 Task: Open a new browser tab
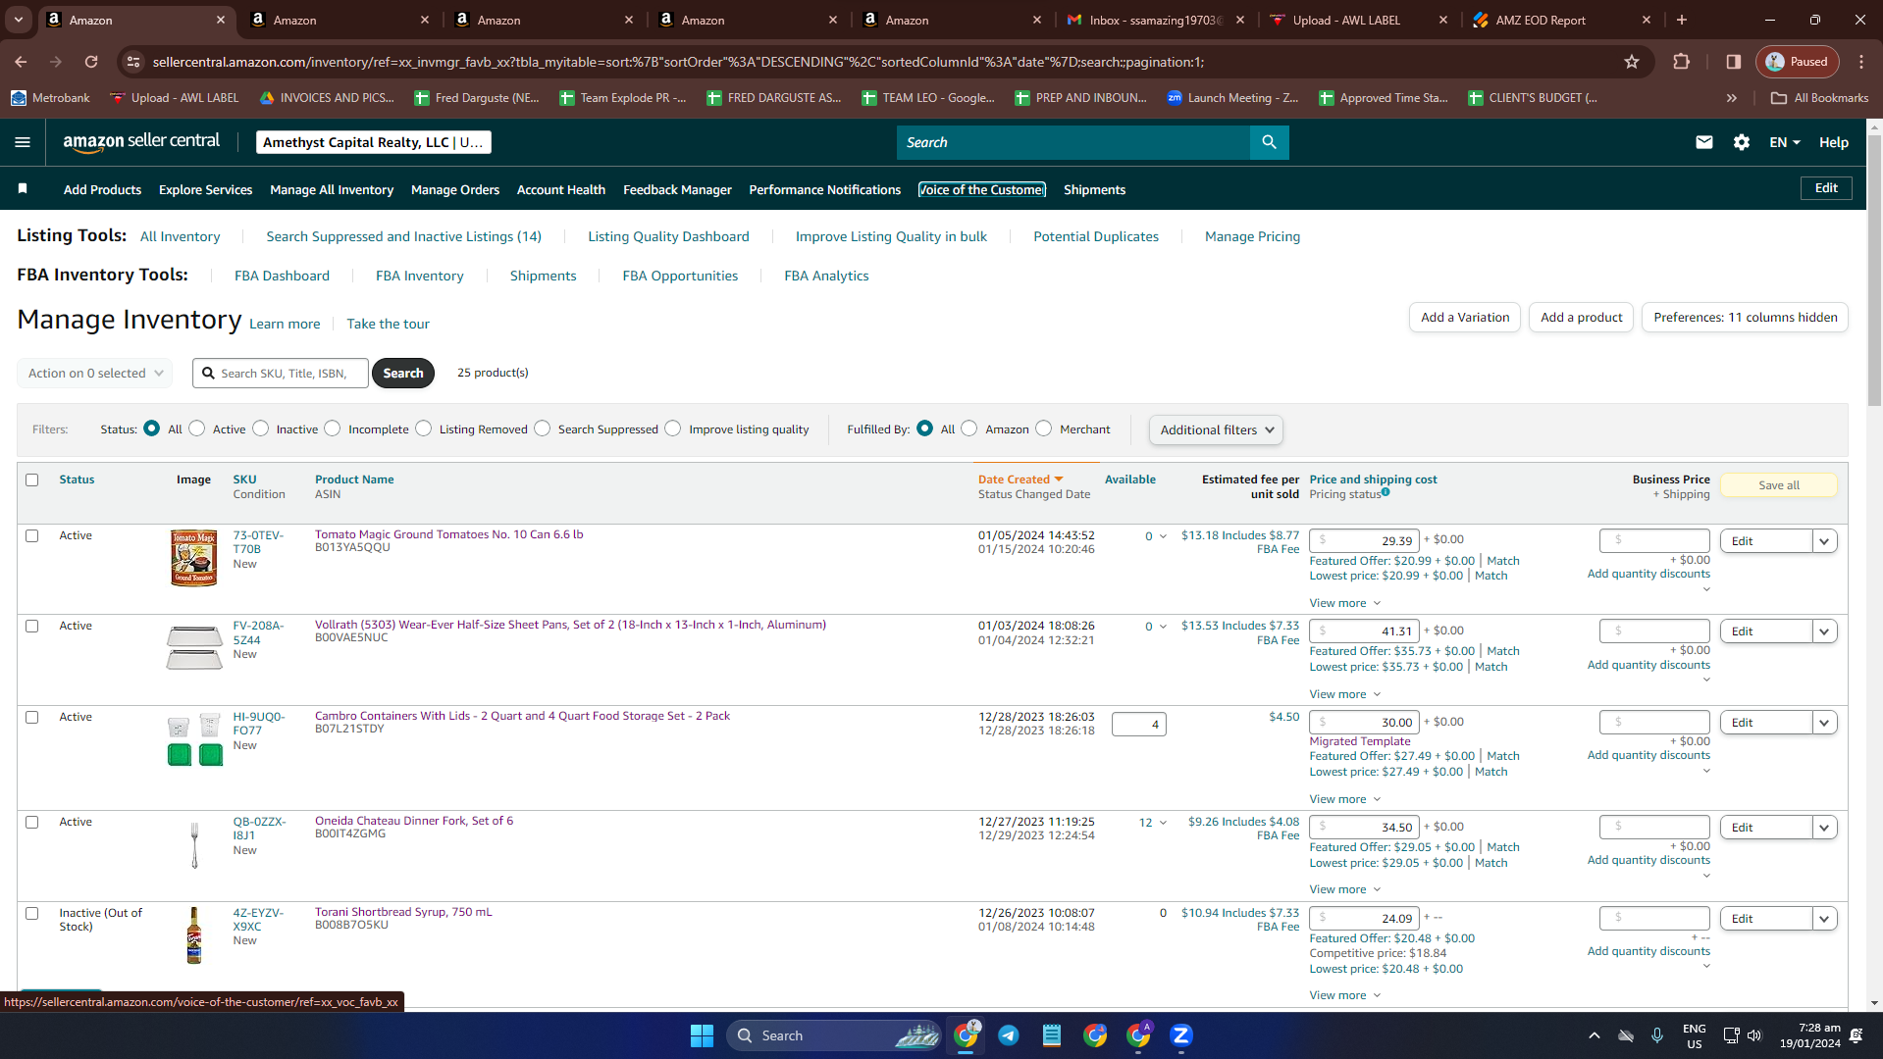(1682, 20)
